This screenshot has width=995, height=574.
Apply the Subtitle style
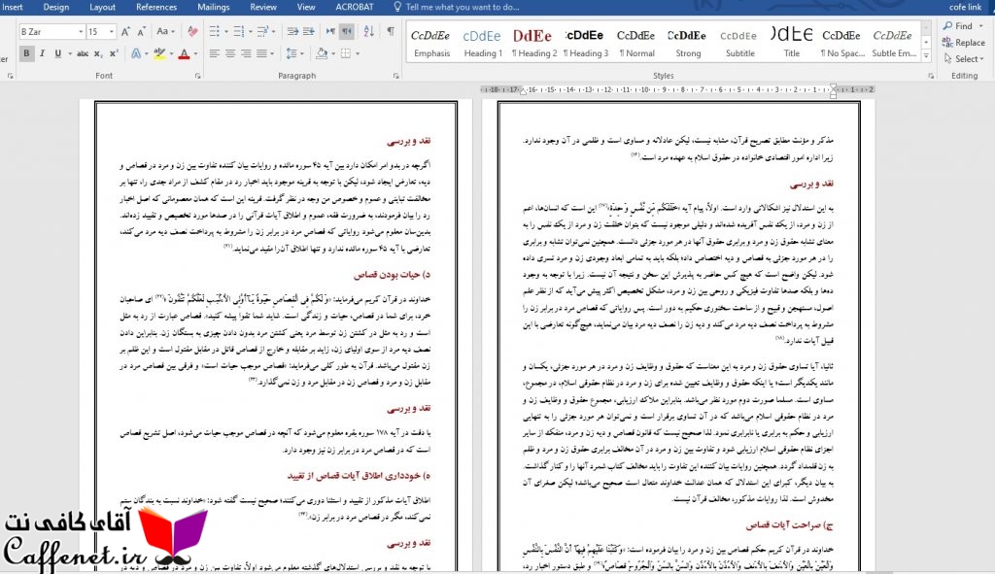(x=739, y=43)
